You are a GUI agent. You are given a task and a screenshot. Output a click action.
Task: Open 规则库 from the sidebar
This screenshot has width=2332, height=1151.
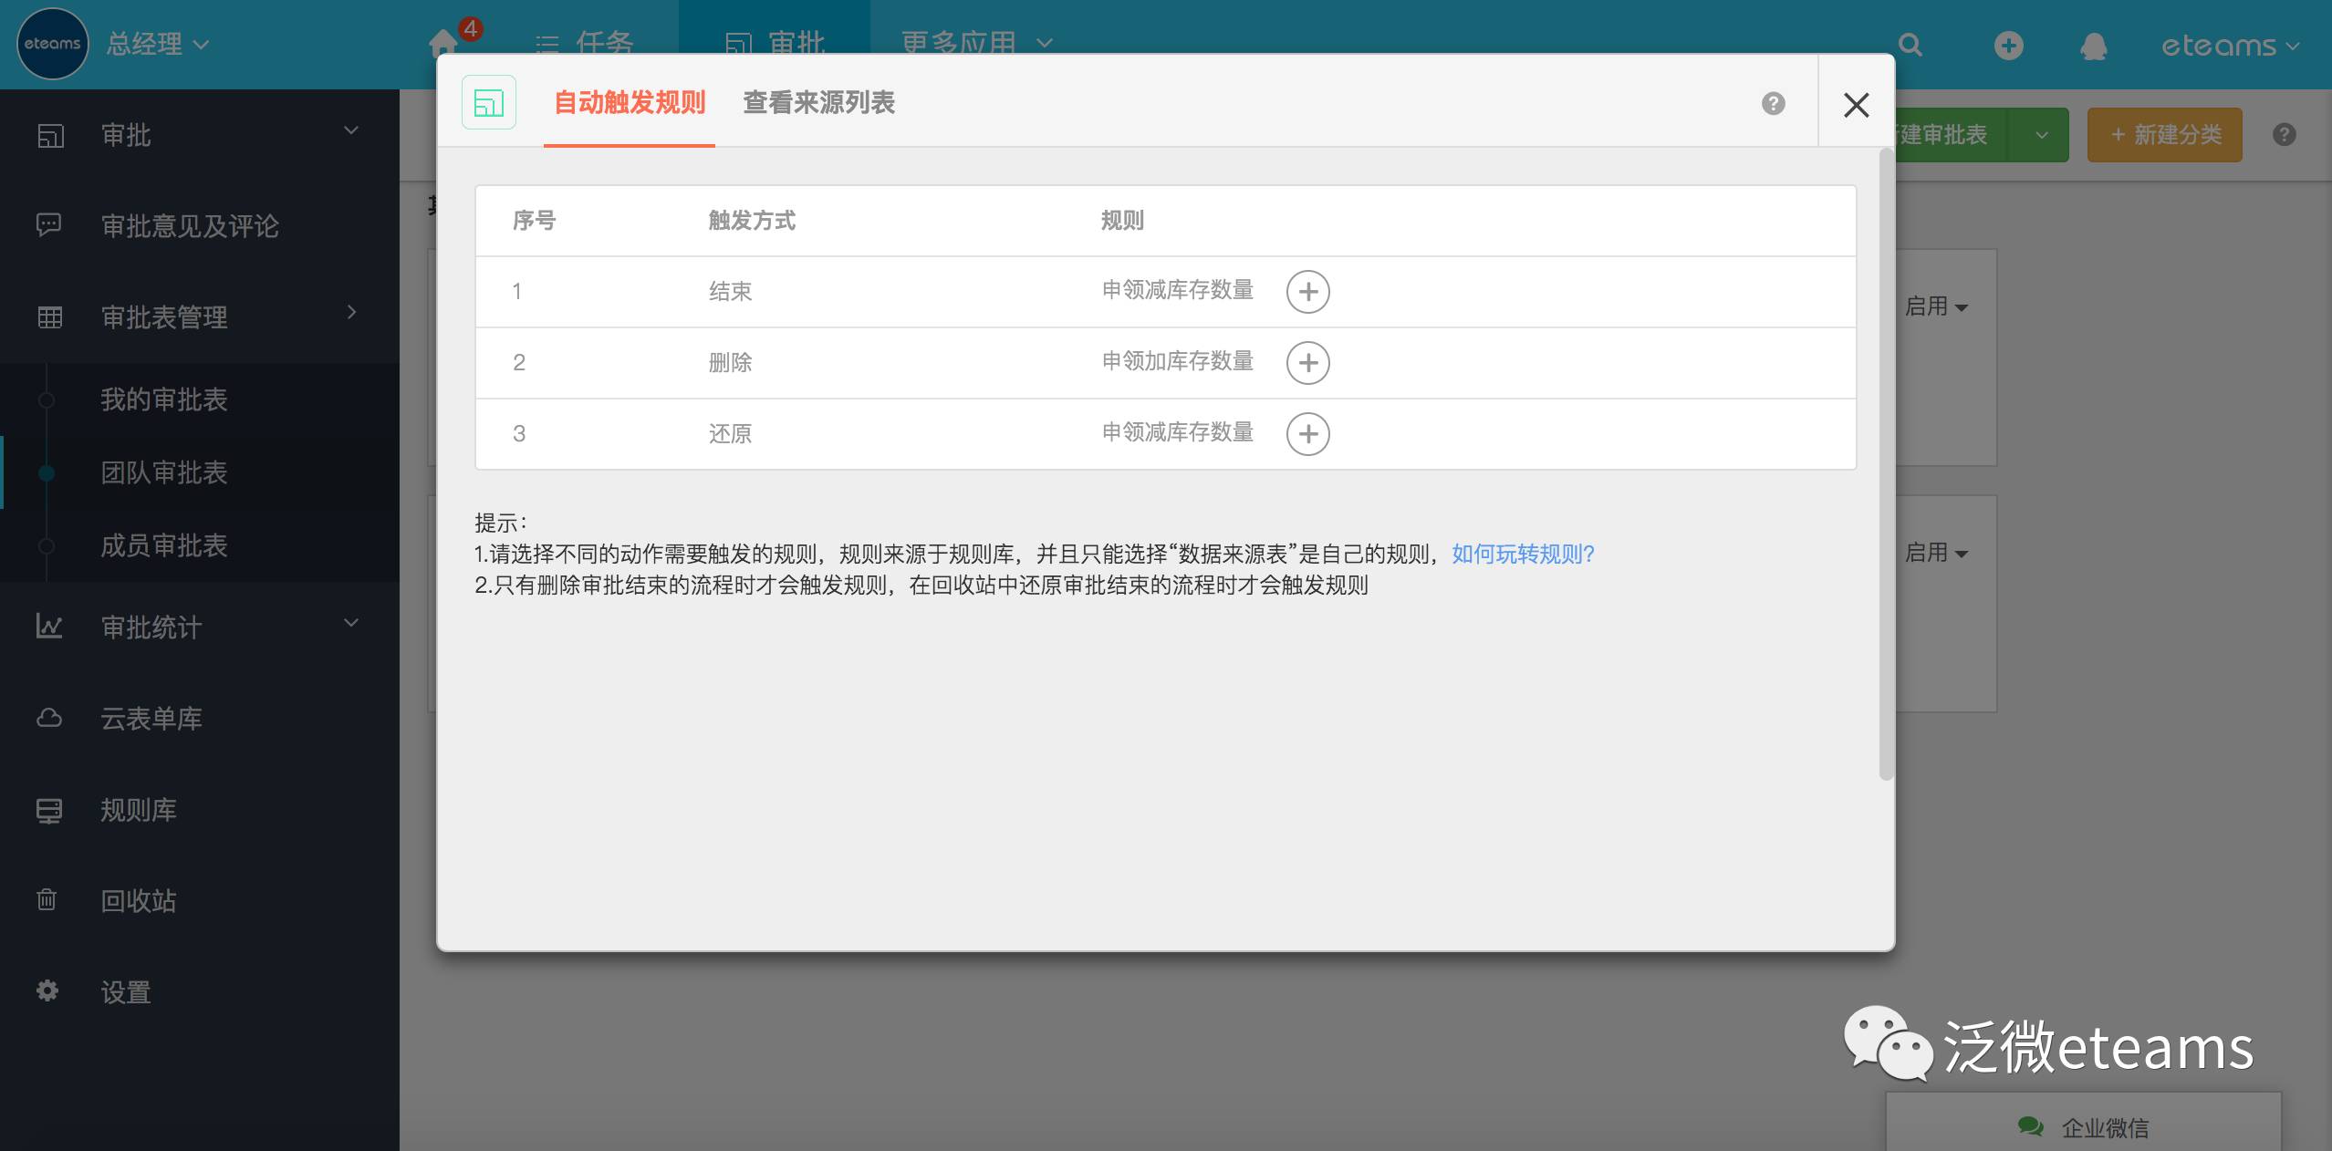[x=139, y=810]
